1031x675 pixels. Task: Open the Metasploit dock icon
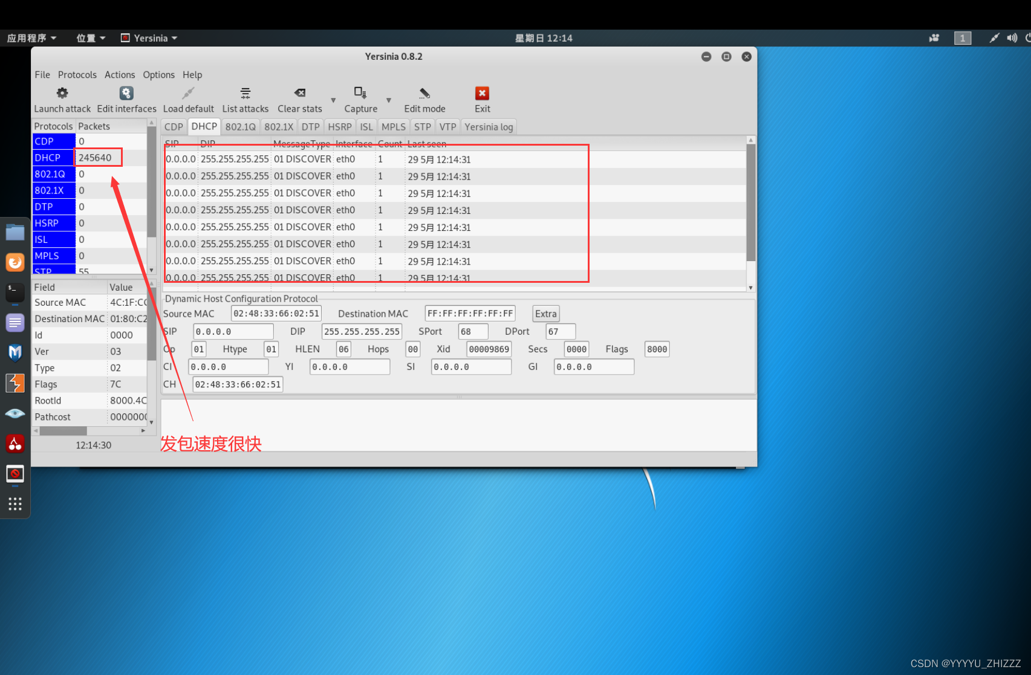15,353
